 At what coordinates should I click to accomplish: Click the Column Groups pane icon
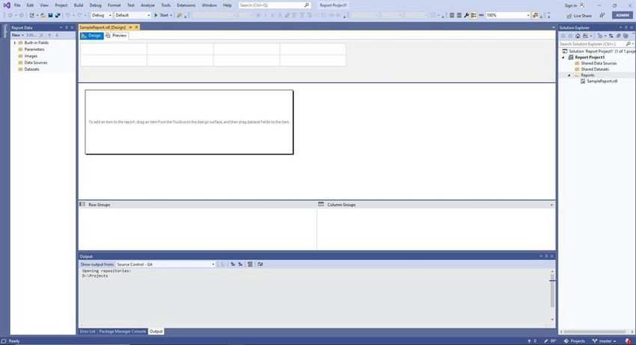(321, 205)
